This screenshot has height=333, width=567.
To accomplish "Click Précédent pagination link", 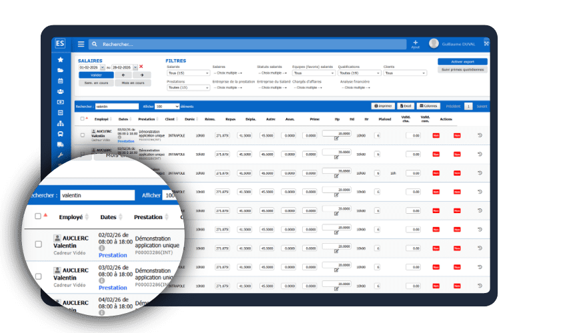I will [453, 107].
